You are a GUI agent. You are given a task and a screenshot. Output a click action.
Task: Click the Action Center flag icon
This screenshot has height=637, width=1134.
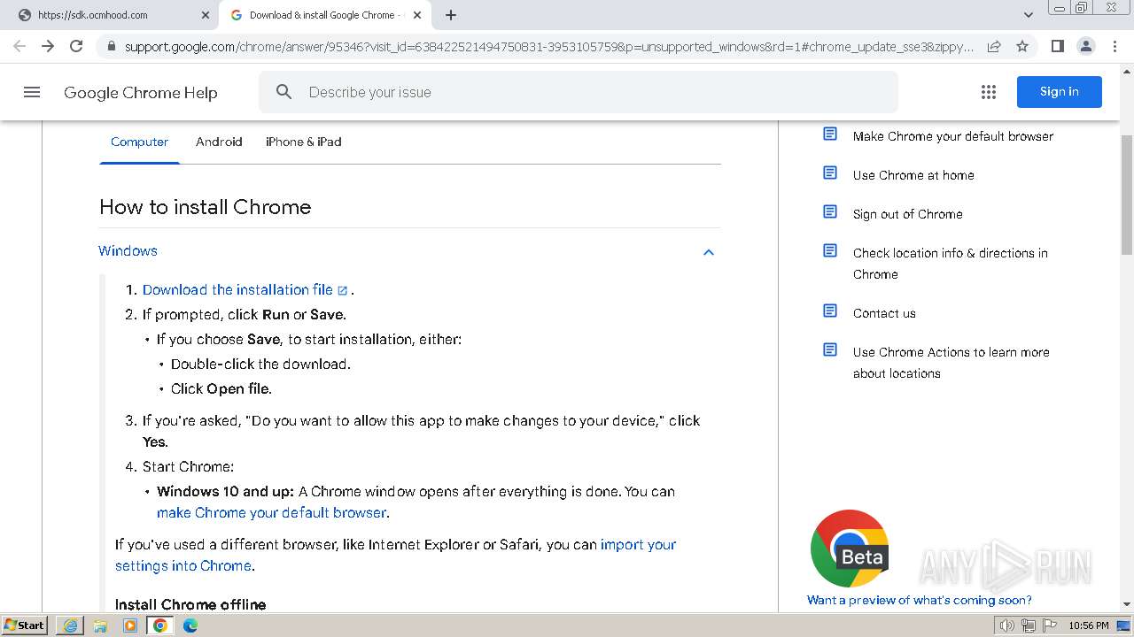click(1050, 625)
